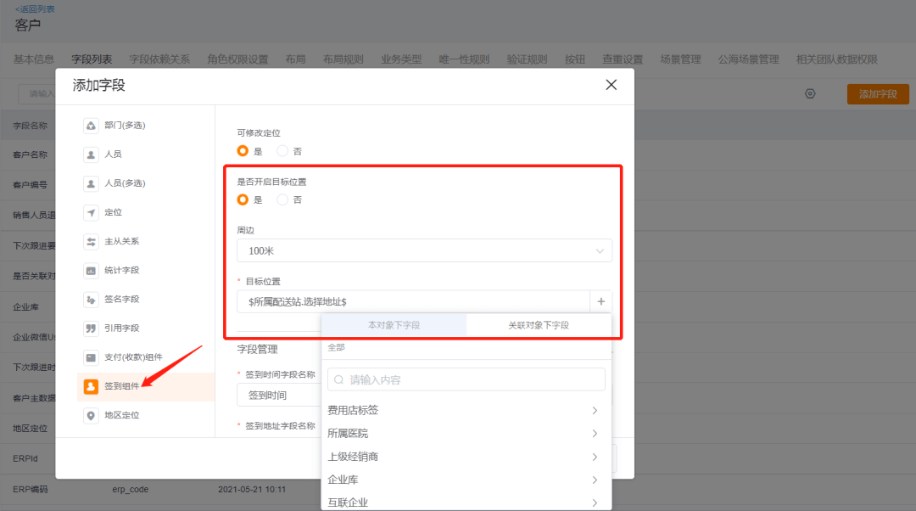This screenshot has height=511, width=916.
Task: Switch to 本对象下字段 tab
Action: [x=394, y=325]
